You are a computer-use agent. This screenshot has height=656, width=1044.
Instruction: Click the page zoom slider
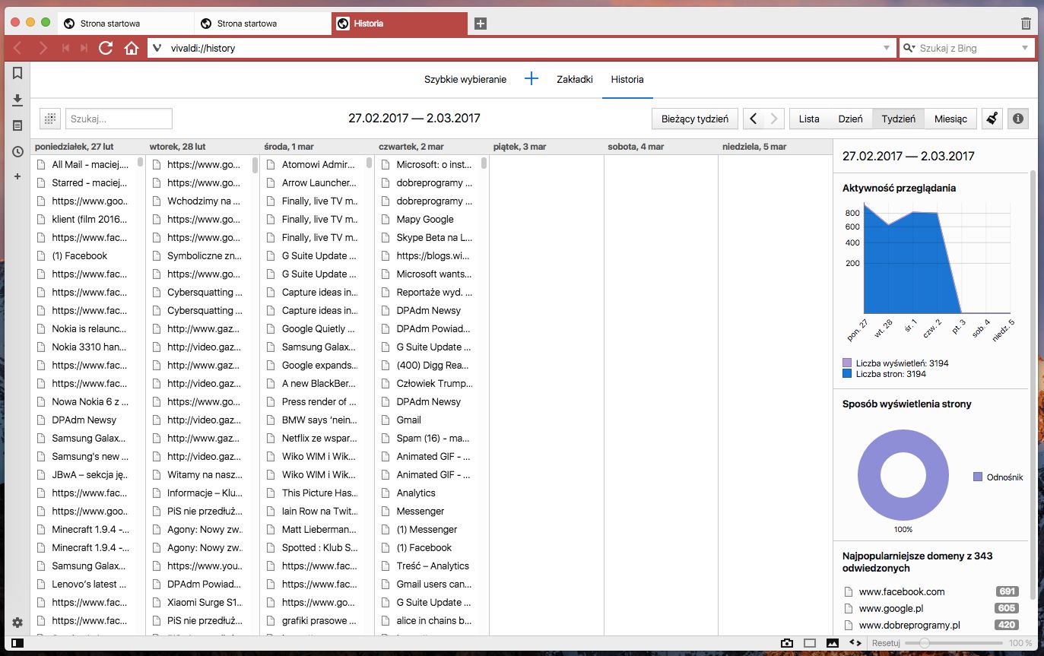[952, 643]
